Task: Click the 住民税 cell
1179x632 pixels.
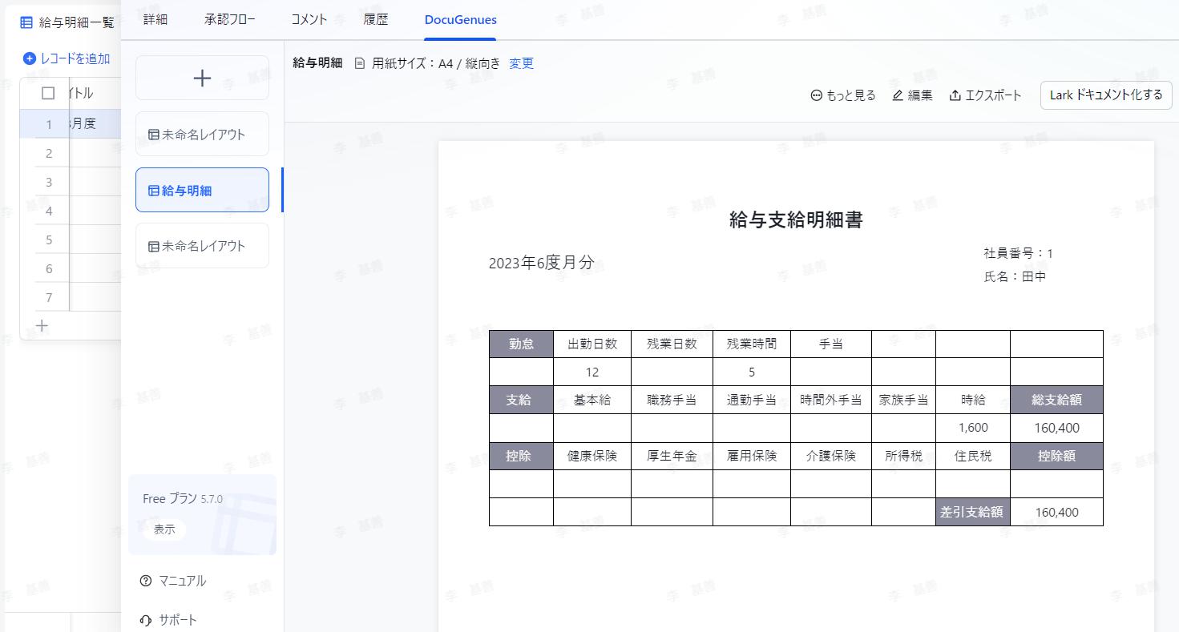Action: pyautogui.click(x=973, y=456)
